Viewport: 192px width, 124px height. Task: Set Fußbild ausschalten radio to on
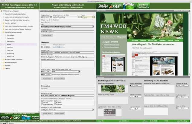tap(131, 97)
